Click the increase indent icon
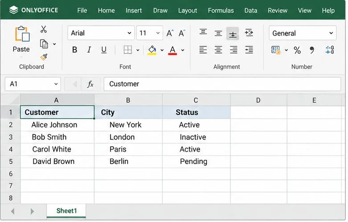The image size is (348, 222). 249,50
